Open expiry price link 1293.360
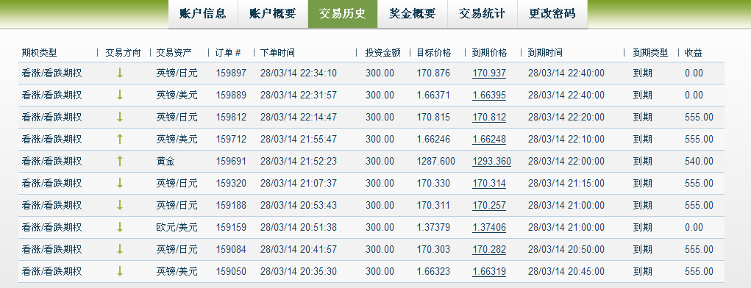This screenshot has height=288, width=751. (491, 161)
